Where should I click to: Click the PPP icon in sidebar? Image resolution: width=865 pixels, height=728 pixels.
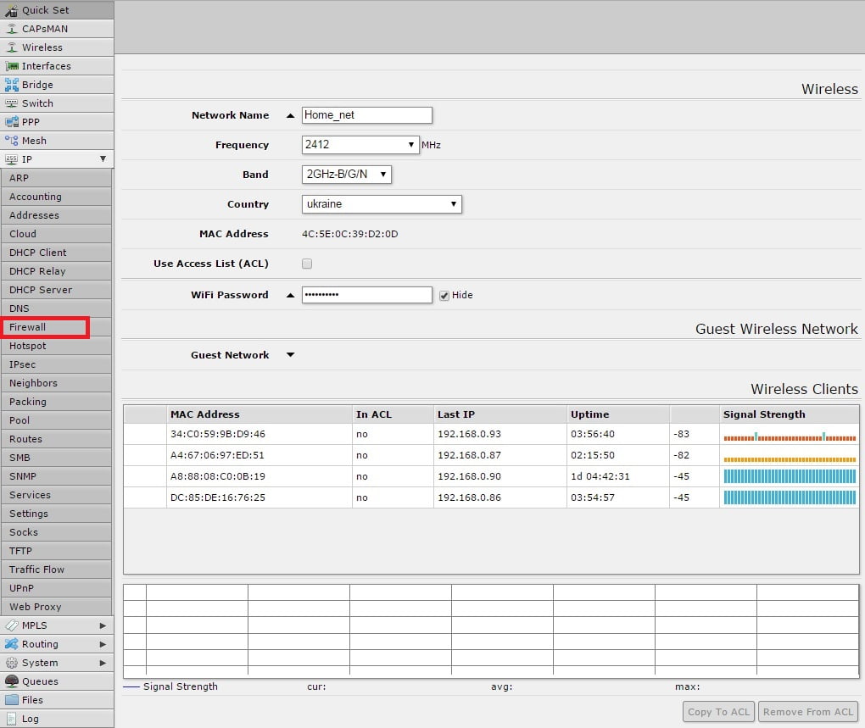click(11, 122)
